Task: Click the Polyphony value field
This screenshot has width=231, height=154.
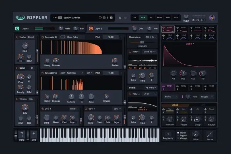Action: coord(168,134)
